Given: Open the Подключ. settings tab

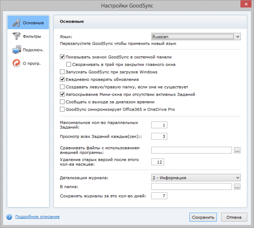Looking at the screenshot, I should point(33,50).
